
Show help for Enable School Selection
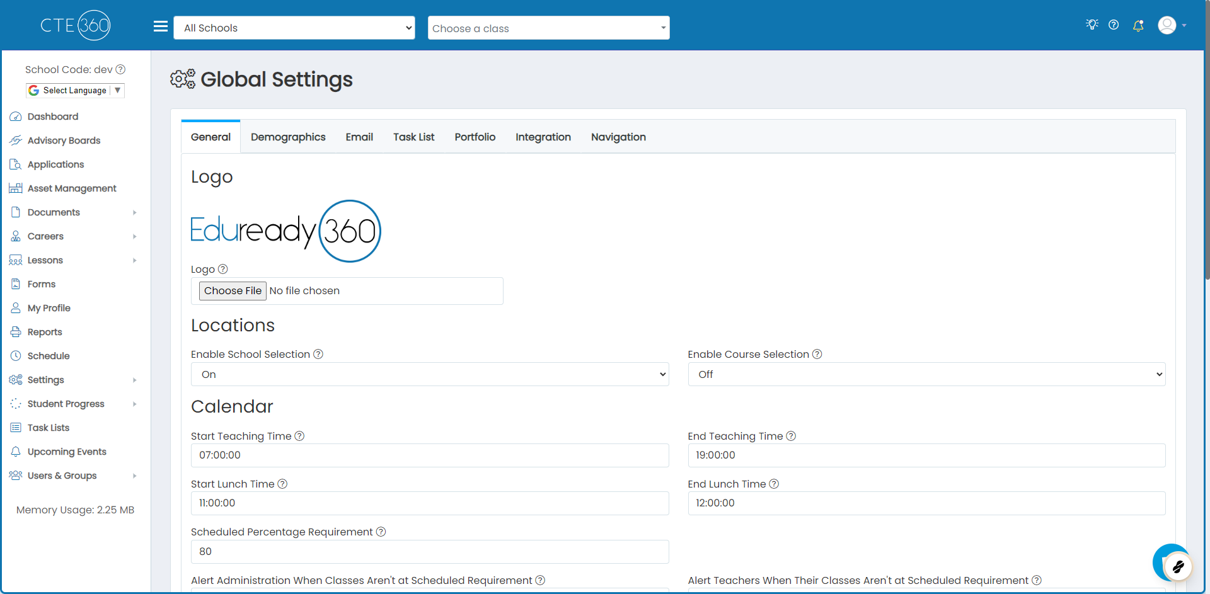pos(318,354)
